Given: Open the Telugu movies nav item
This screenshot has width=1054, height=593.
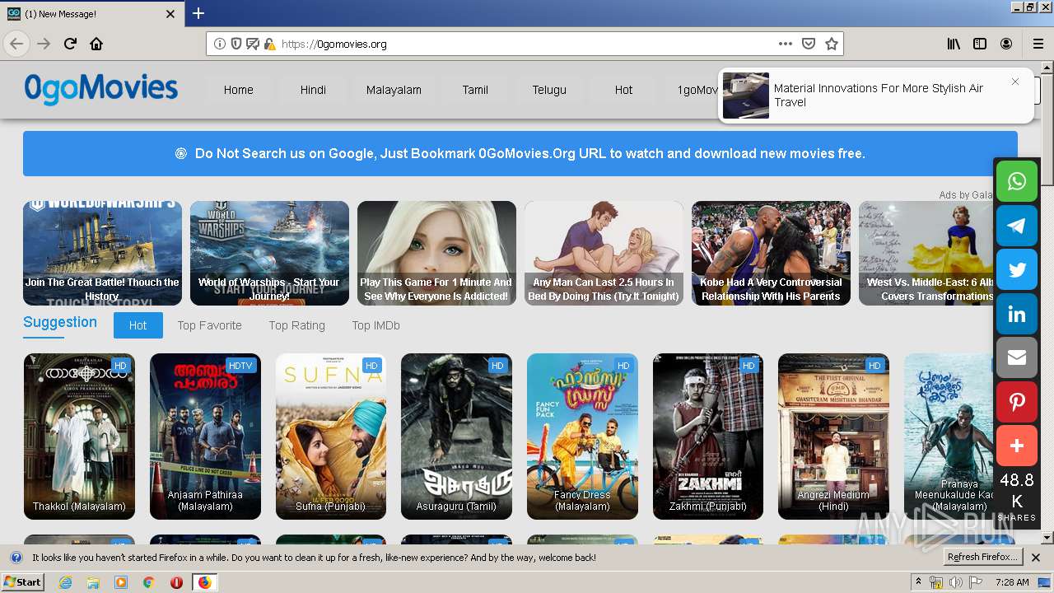Looking at the screenshot, I should point(549,90).
